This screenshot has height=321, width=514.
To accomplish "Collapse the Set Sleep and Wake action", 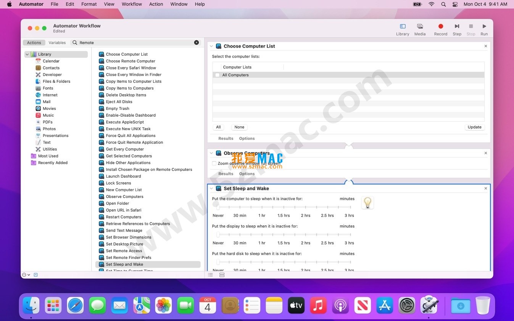I will [x=211, y=189].
